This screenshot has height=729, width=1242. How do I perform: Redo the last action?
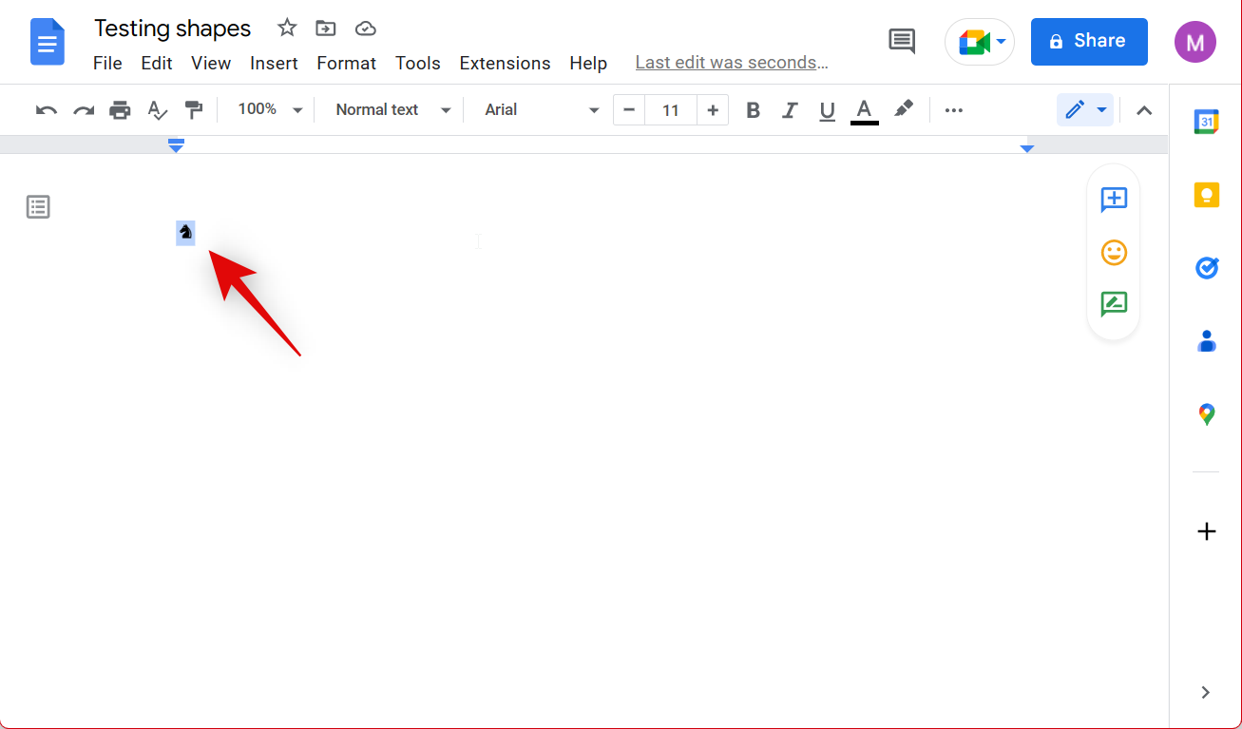[x=84, y=110]
